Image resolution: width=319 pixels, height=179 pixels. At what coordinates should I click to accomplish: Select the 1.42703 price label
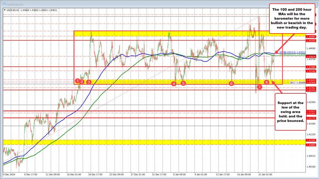pos(311,90)
